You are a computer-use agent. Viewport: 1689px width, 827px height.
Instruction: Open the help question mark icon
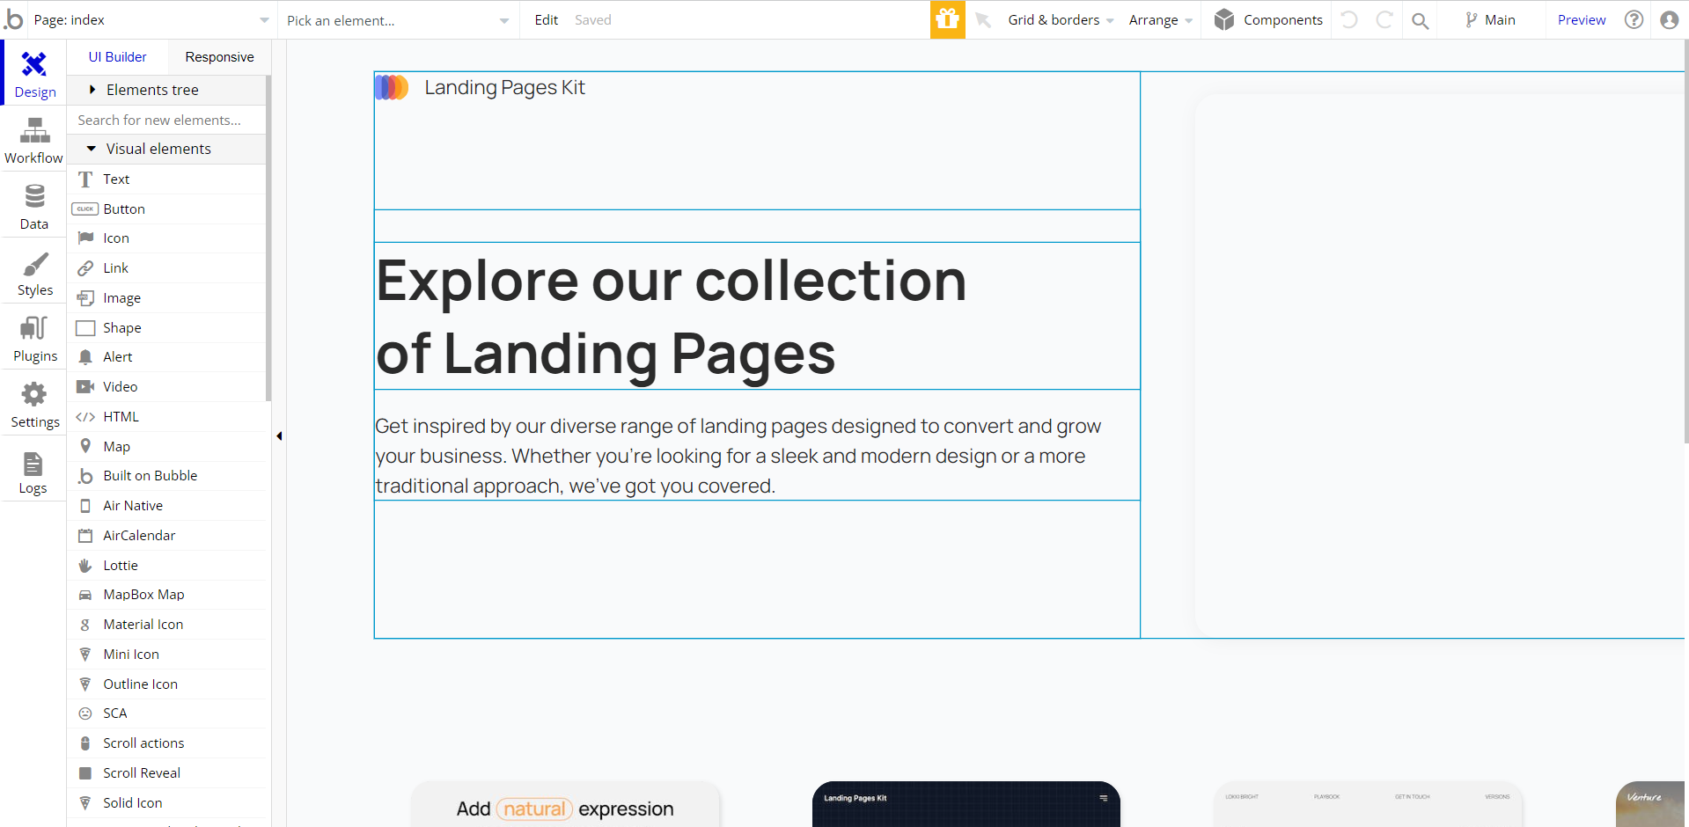[1634, 19]
